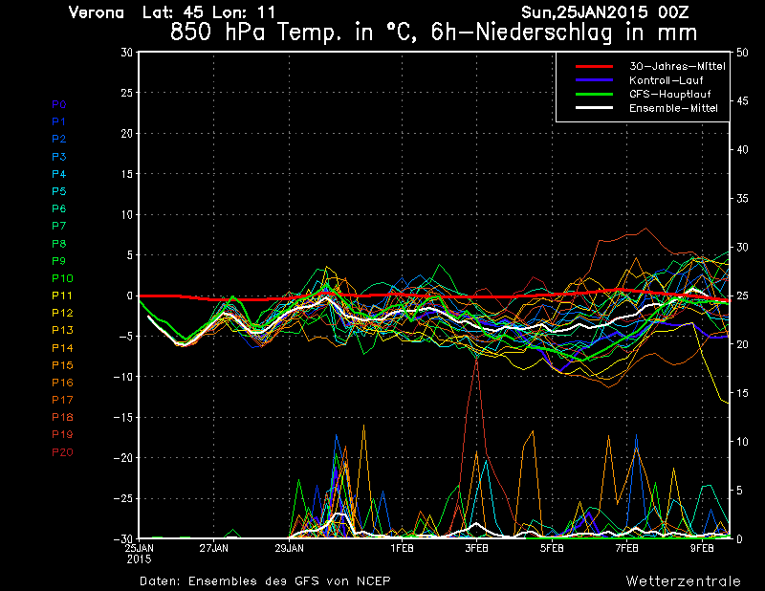Viewport: 765px width, 591px height.
Task: Click the 29JAN date axis label
Action: point(289,549)
